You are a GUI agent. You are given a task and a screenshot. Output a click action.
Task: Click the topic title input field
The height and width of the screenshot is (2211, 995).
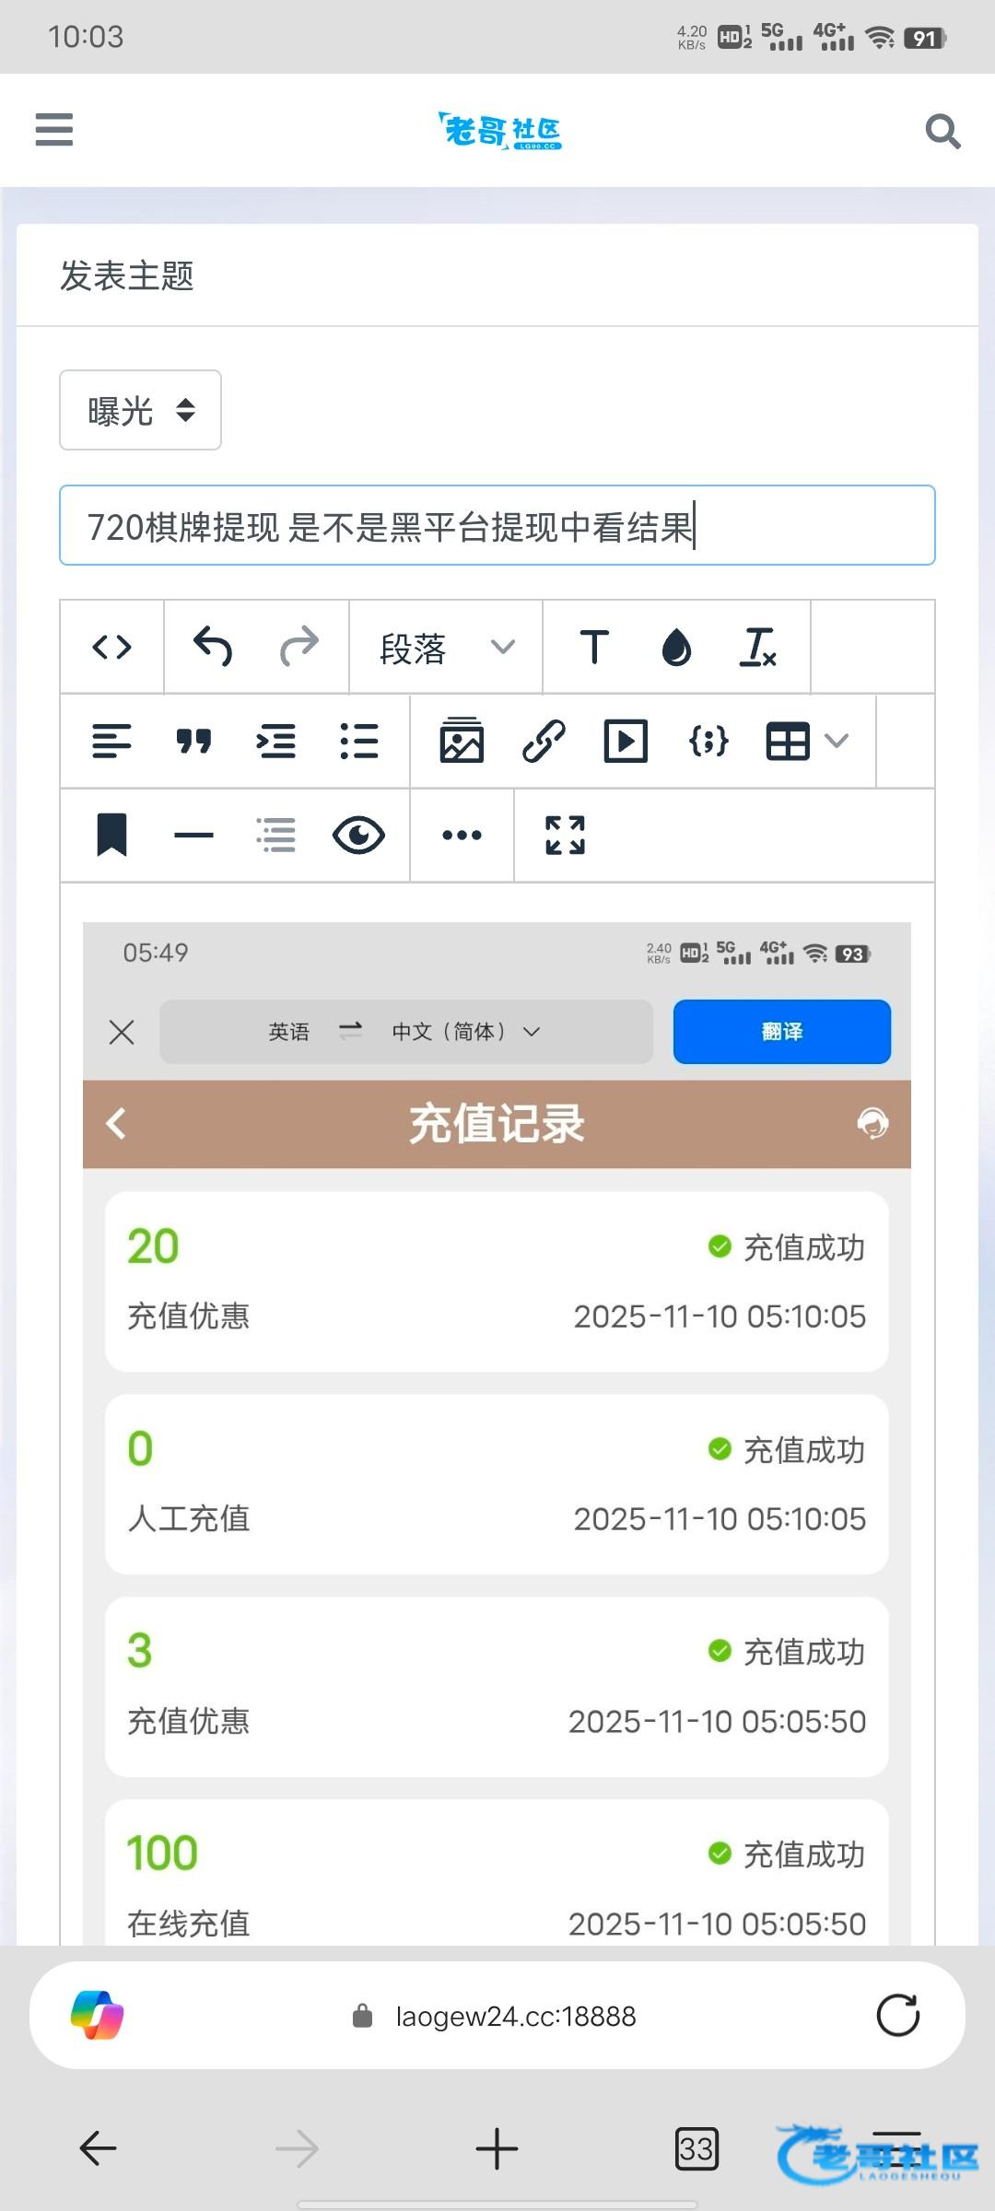pos(497,526)
